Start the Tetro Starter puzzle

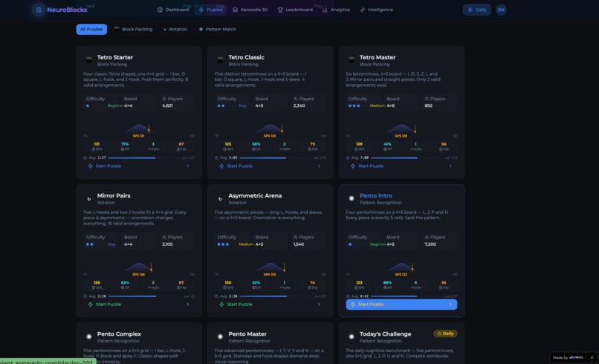[139, 166]
